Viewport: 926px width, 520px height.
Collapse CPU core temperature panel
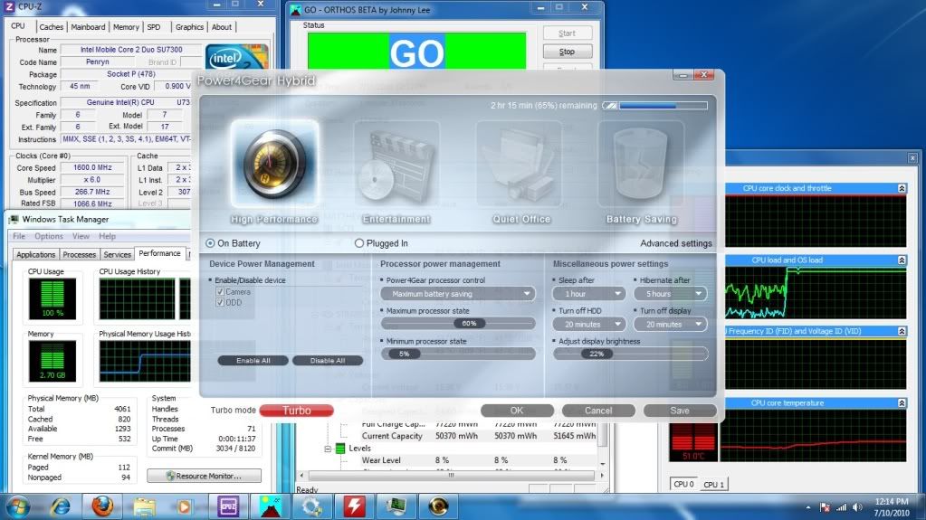click(902, 403)
